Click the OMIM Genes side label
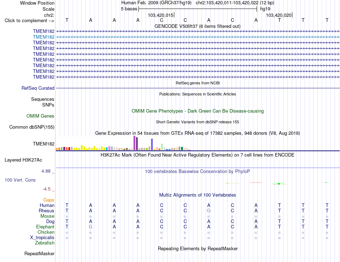The height and width of the screenshot is (262, 340). point(40,116)
